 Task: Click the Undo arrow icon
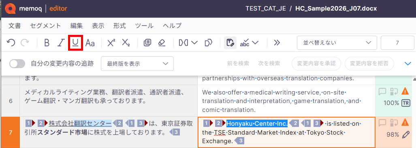11,43
